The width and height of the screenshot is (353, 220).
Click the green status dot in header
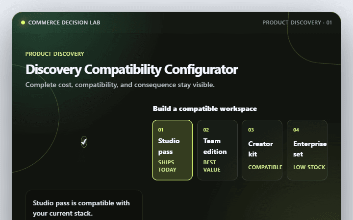pos(23,22)
